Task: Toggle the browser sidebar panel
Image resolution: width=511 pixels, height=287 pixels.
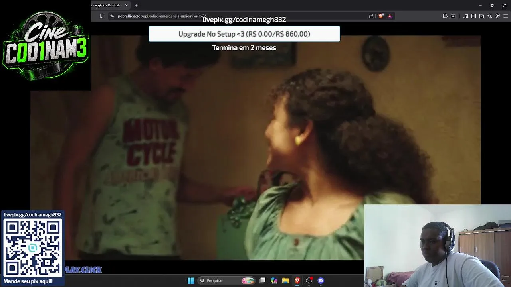Action: tap(473, 16)
